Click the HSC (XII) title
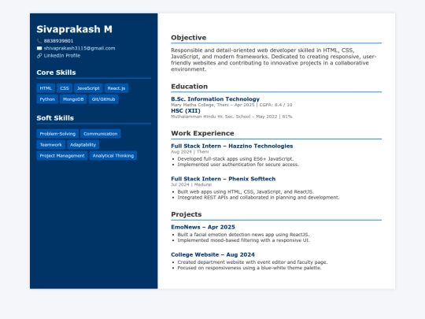 [186, 111]
